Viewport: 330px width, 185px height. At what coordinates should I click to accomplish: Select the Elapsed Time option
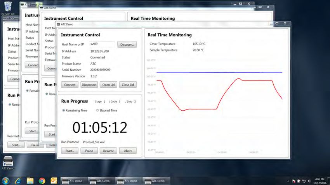pyautogui.click(x=107, y=110)
